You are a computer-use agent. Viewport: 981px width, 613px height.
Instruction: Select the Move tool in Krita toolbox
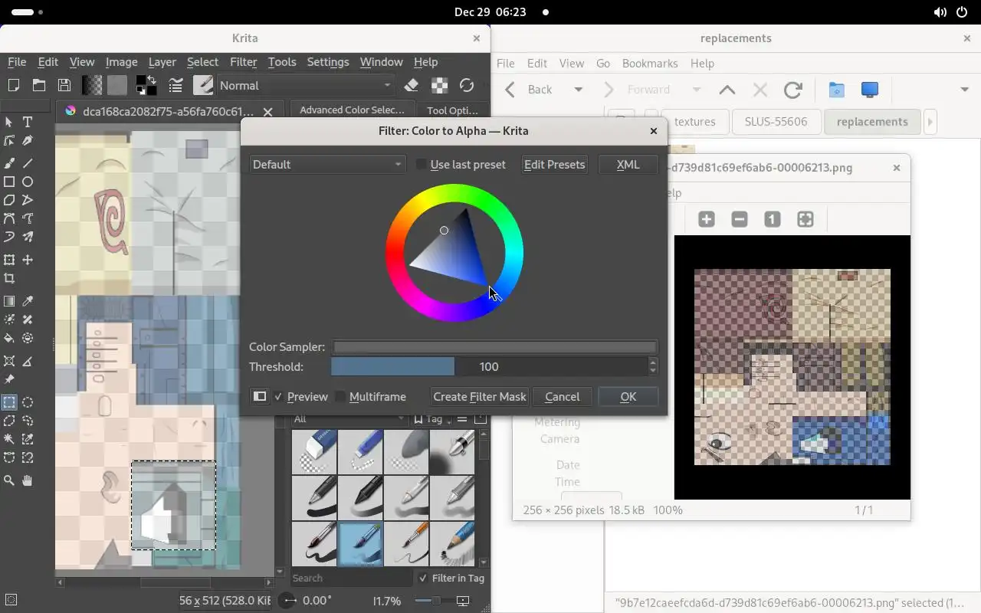coord(28,260)
